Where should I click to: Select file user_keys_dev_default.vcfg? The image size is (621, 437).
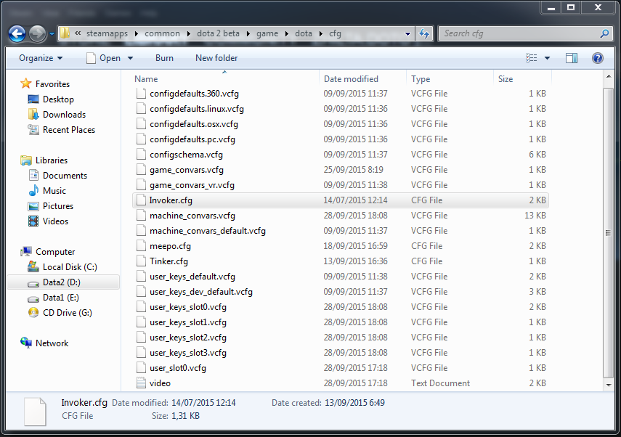[x=200, y=292]
